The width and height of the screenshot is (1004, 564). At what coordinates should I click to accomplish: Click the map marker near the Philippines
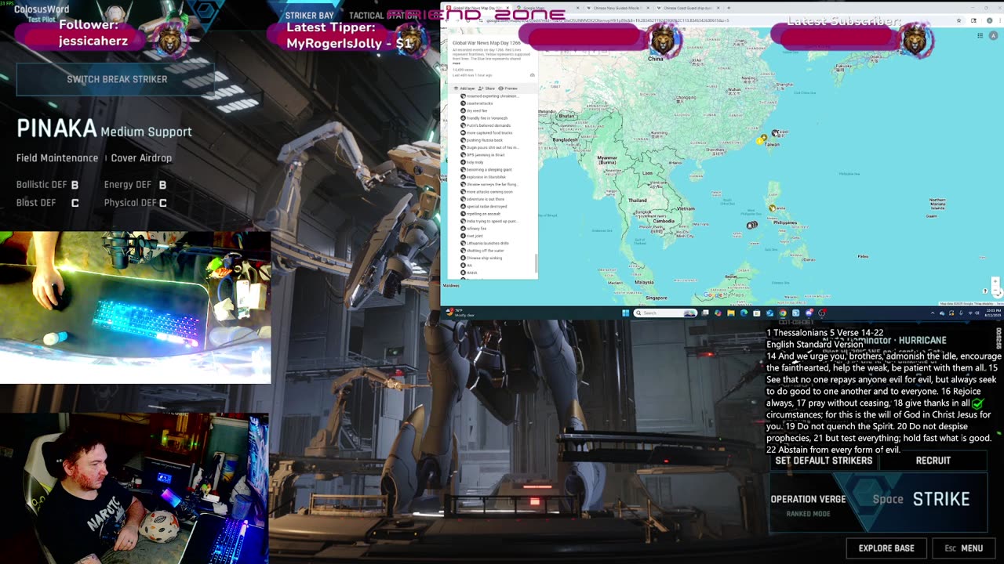pyautogui.click(x=773, y=208)
